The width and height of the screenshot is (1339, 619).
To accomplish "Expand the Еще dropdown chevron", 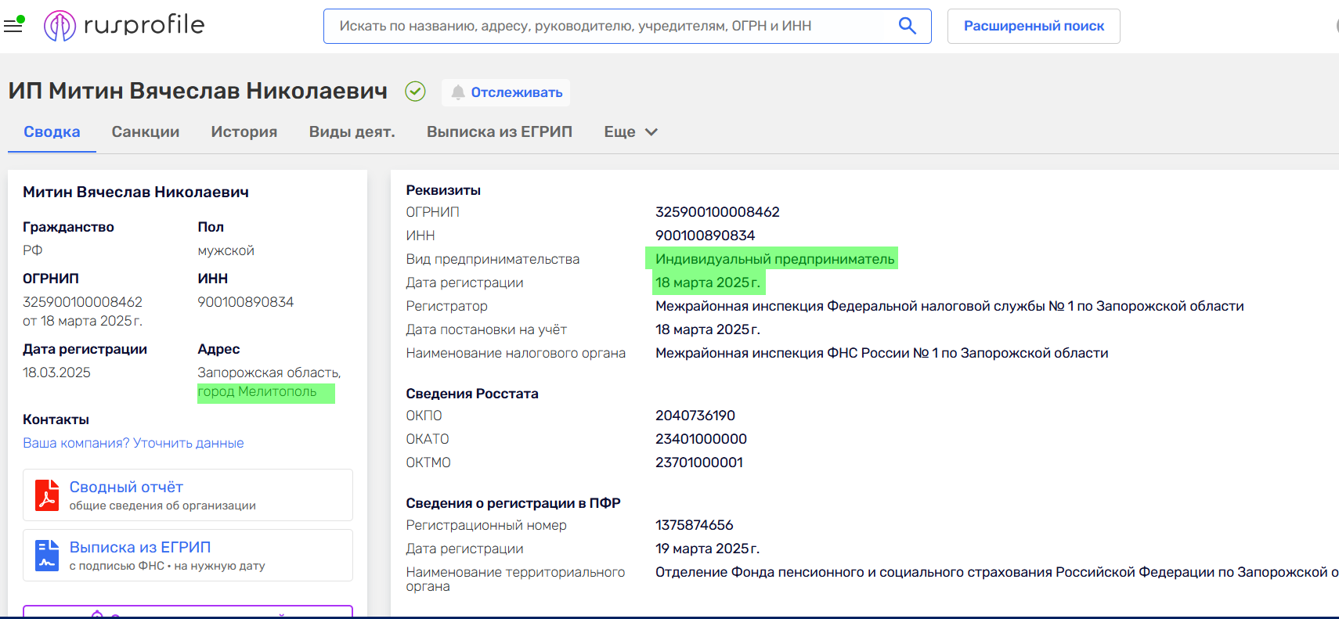I will 651,132.
